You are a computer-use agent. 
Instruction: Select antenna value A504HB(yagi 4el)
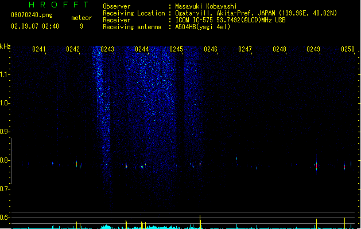[203, 27]
